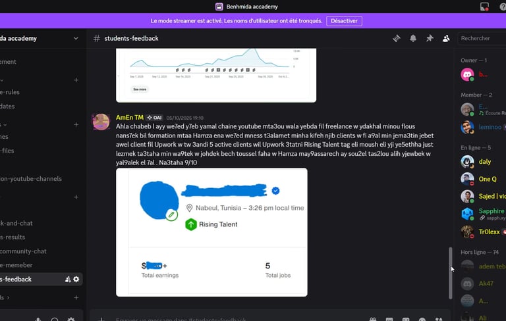
Task: Open AmEn TM user profile name
Action: (130, 118)
